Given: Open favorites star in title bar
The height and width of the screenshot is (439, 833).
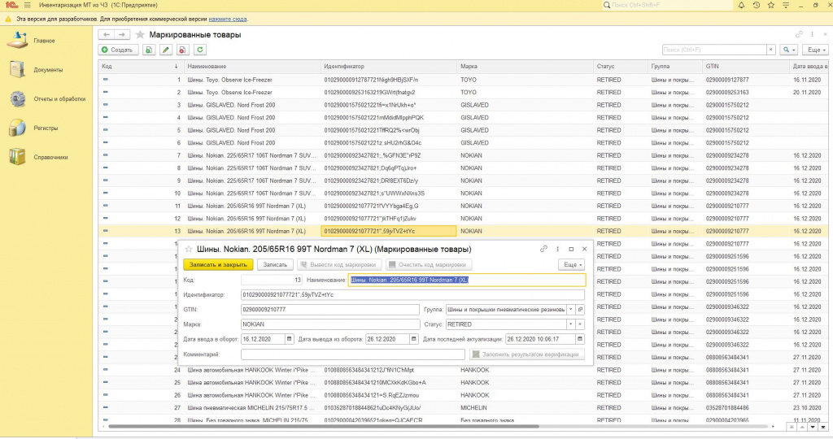Looking at the screenshot, I should 771,6.
